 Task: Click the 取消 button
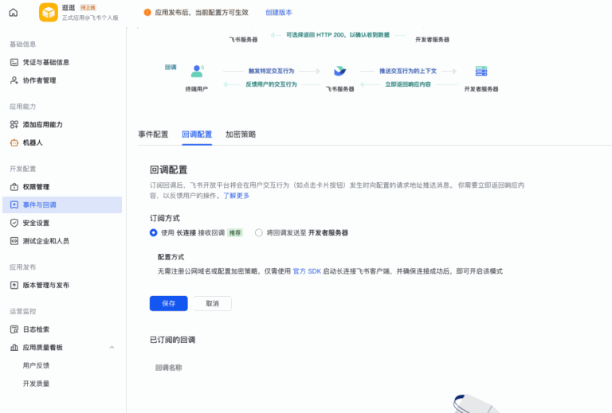[x=212, y=303]
